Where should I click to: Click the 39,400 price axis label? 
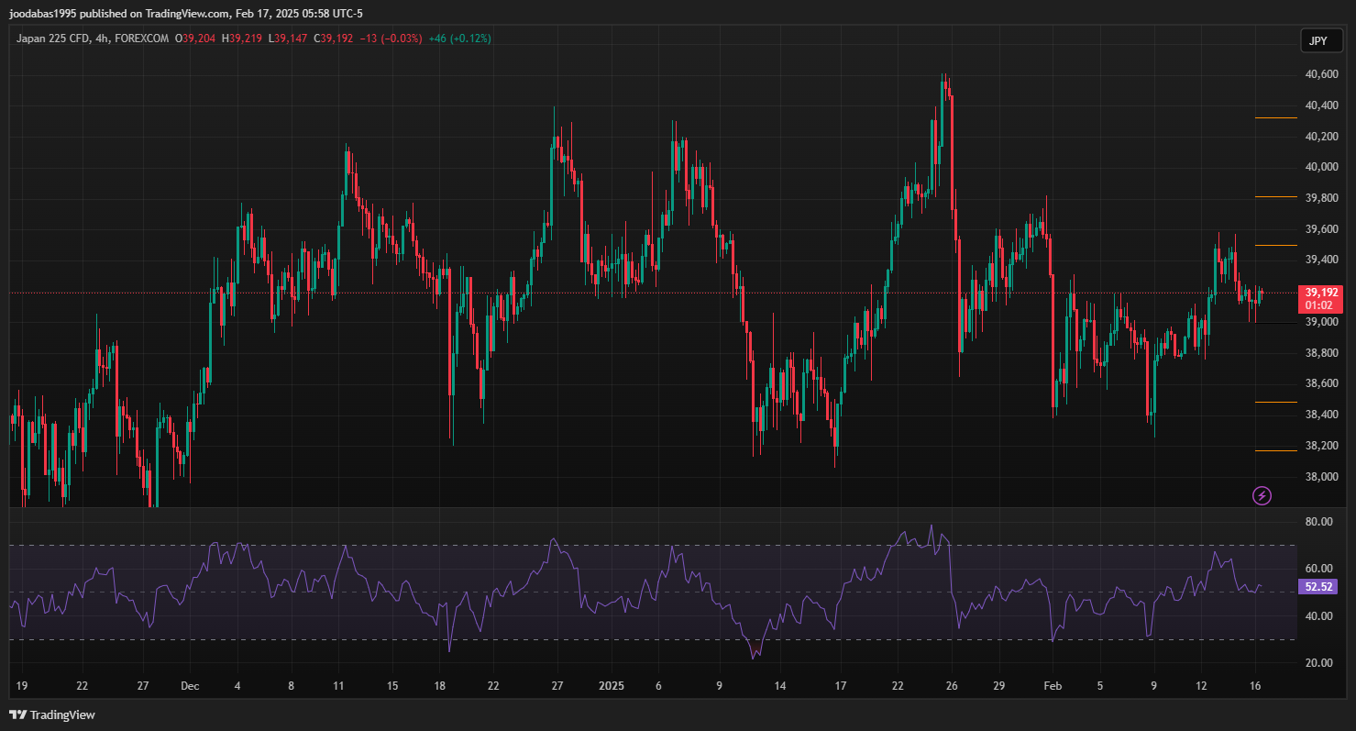1322,260
